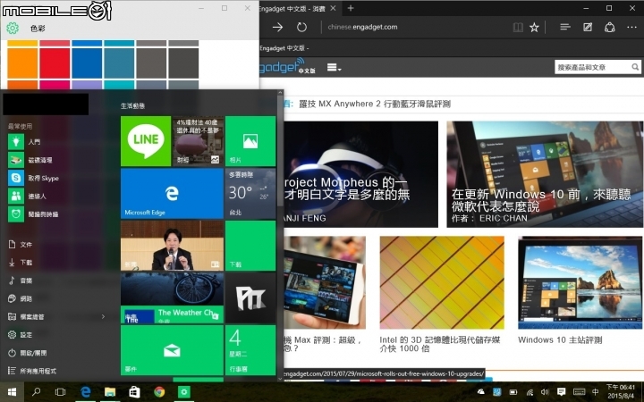Open File Explorer from taskbar
Viewport: 644px width, 402px height.
[110, 392]
